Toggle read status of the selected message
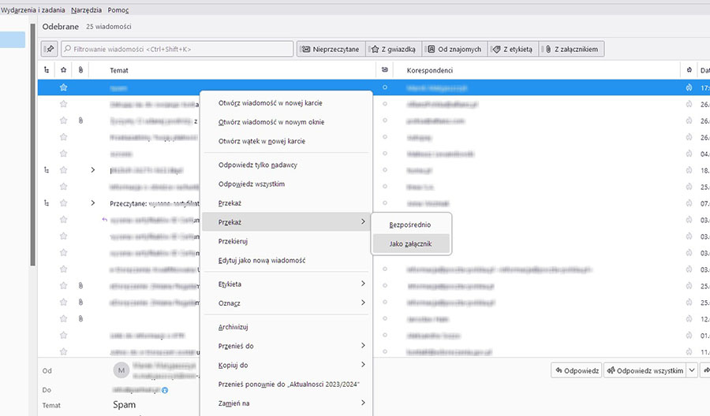710x416 pixels. coord(385,87)
